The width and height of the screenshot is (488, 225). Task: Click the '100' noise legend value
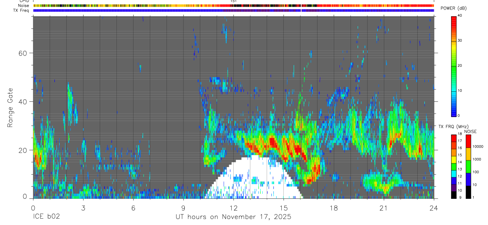pyautogui.click(x=476, y=172)
